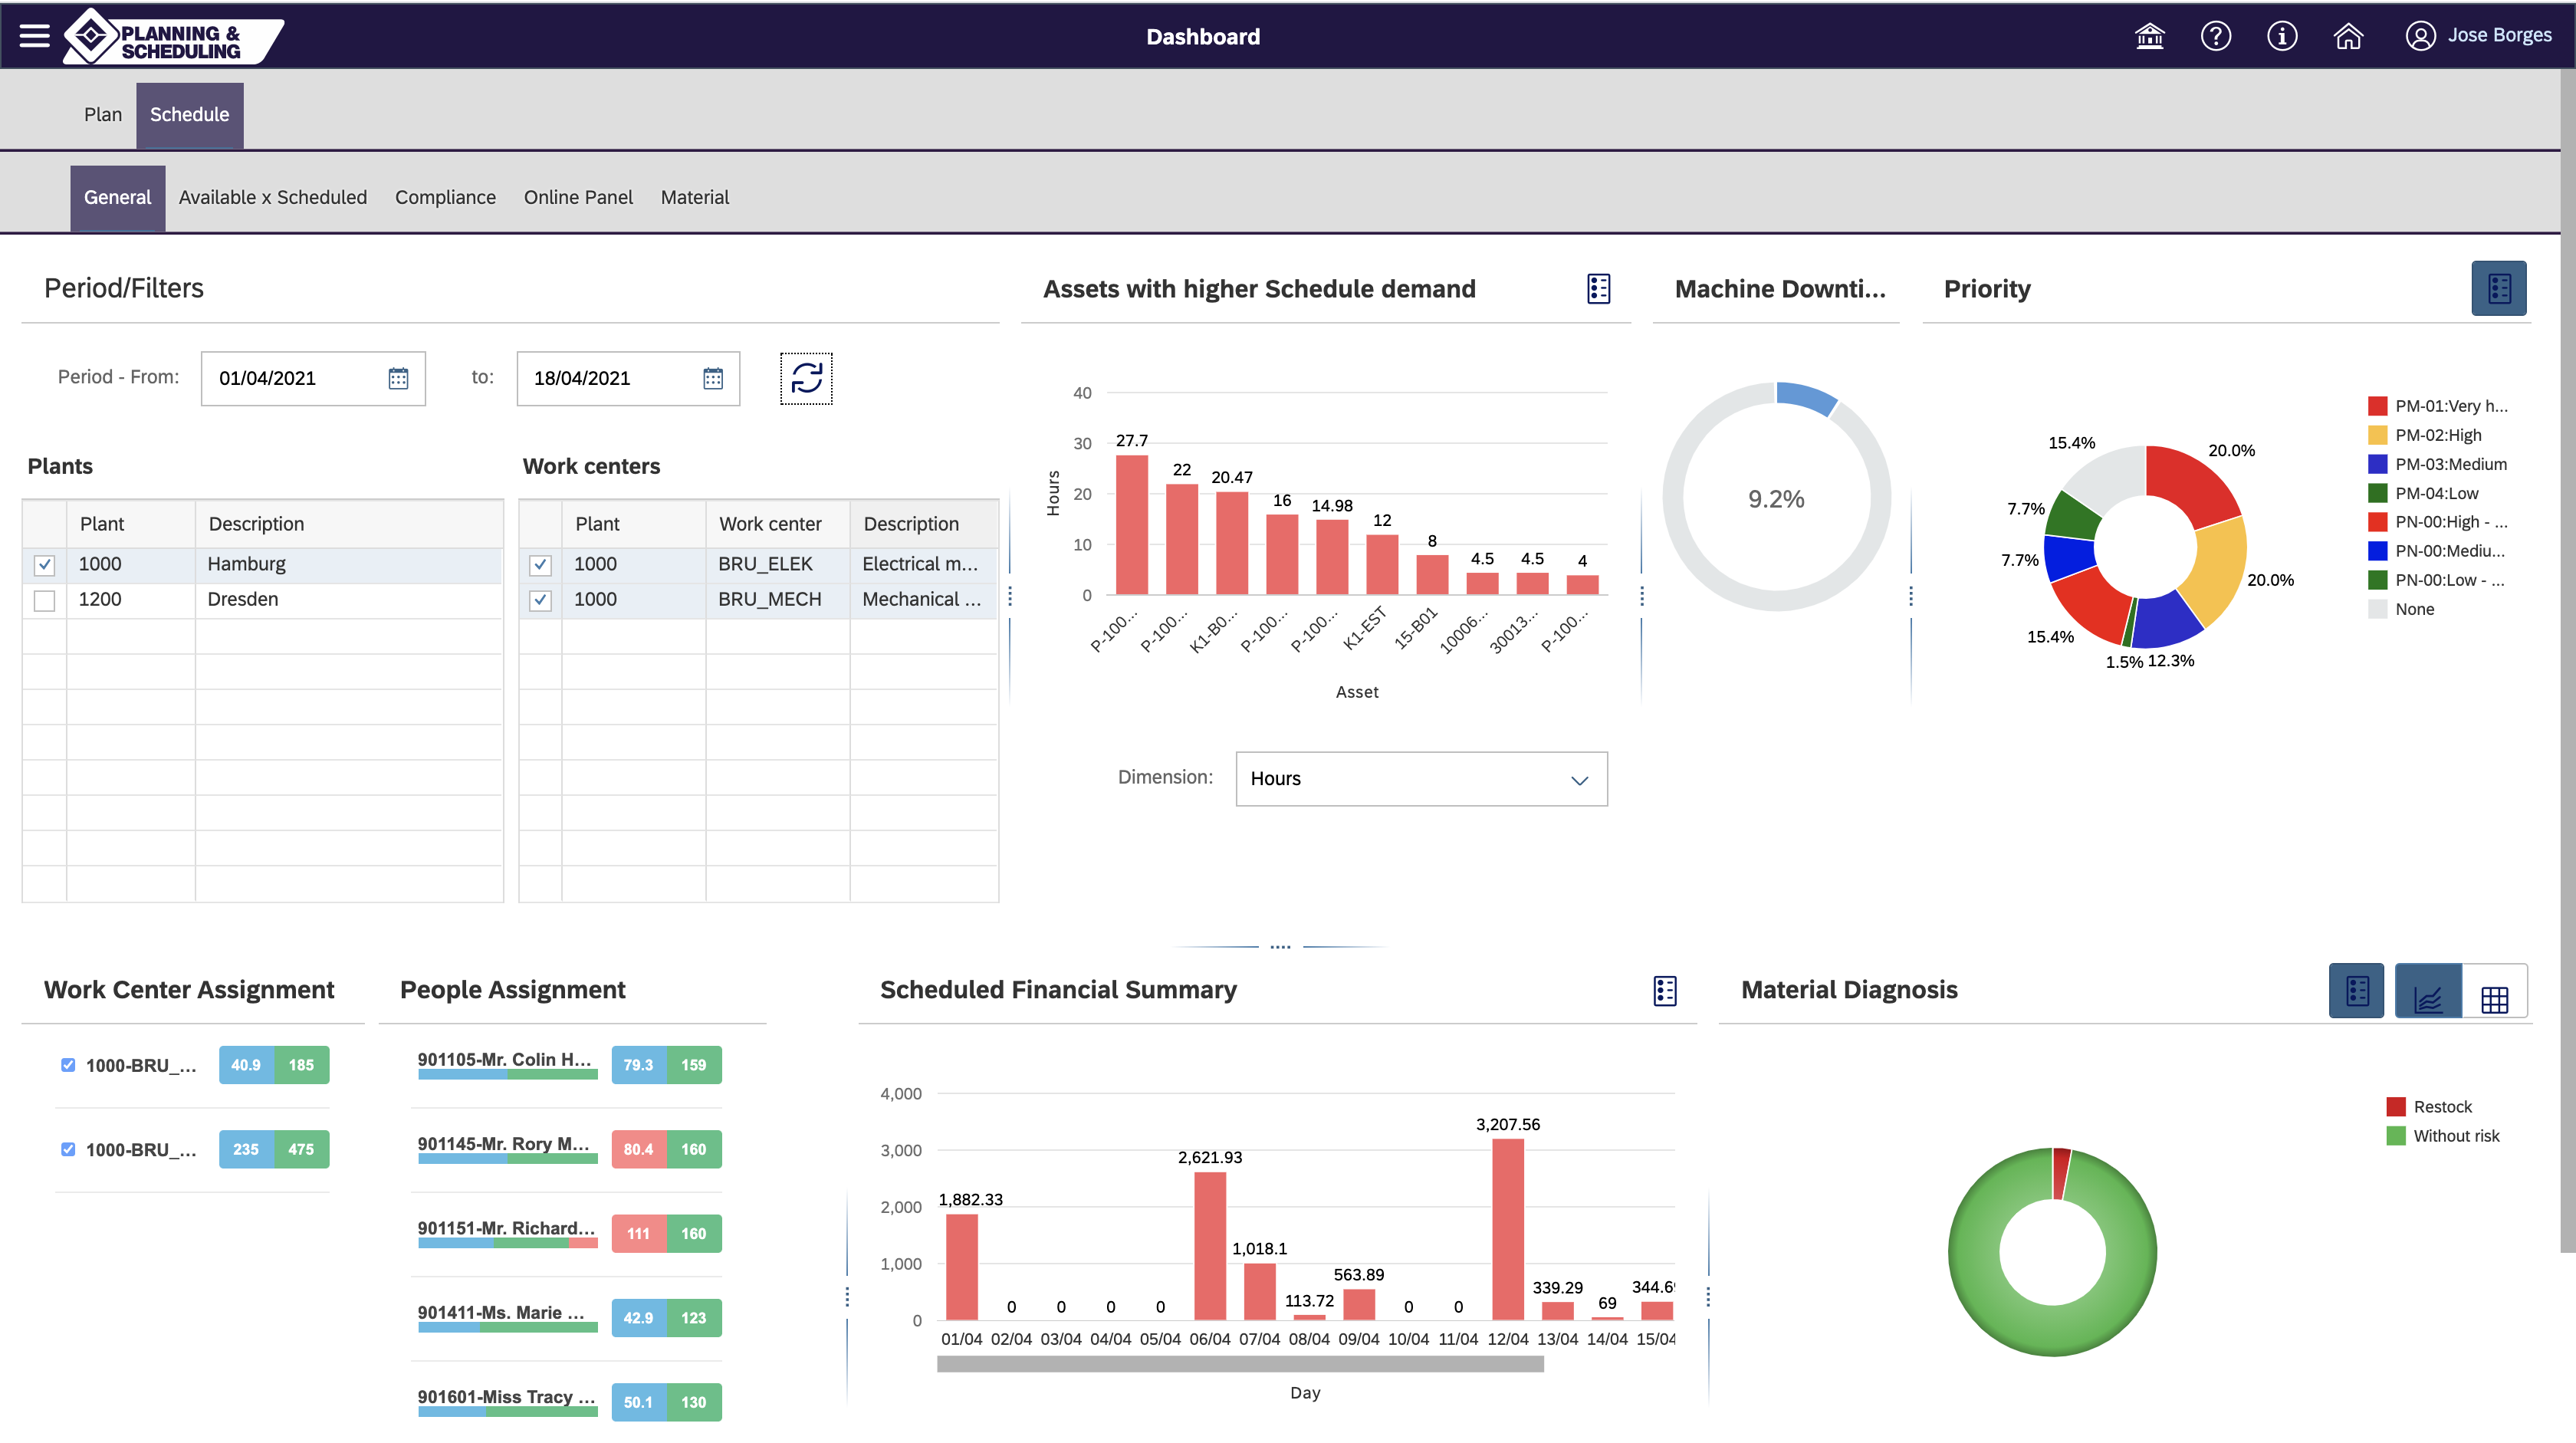Click the refresh filters icon
This screenshot has height=1443, width=2576.
coord(806,378)
